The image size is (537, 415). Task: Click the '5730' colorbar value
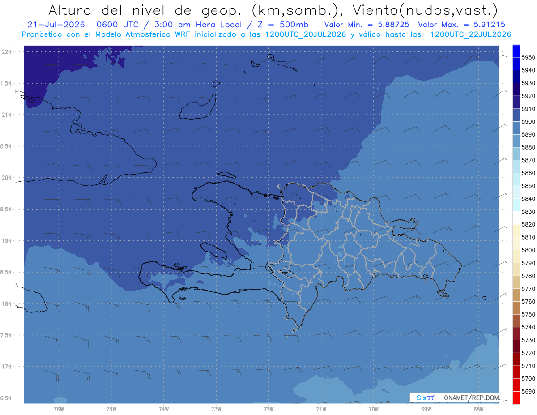click(x=528, y=340)
